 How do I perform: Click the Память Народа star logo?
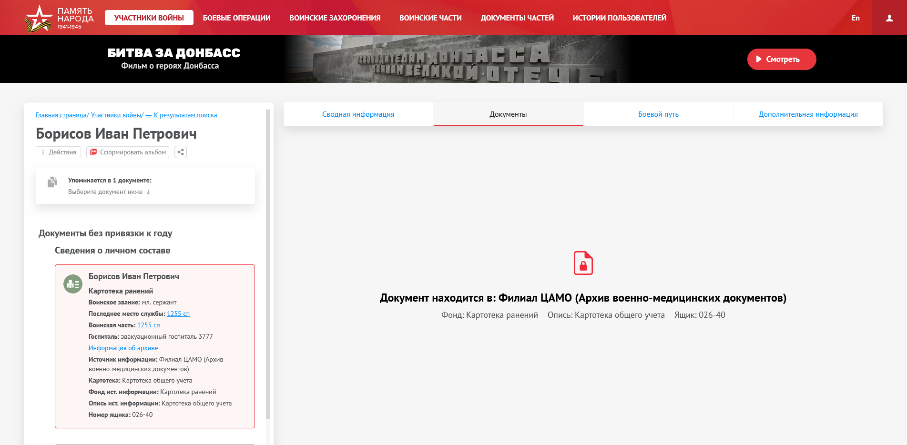tap(38, 19)
